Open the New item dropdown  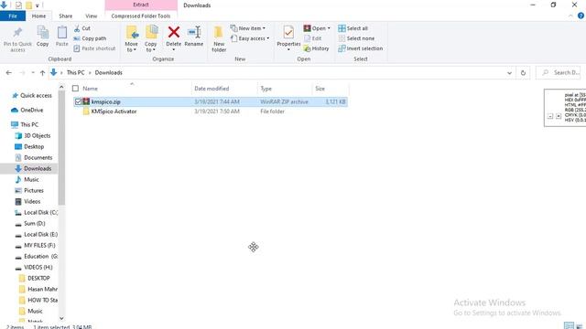(x=248, y=28)
